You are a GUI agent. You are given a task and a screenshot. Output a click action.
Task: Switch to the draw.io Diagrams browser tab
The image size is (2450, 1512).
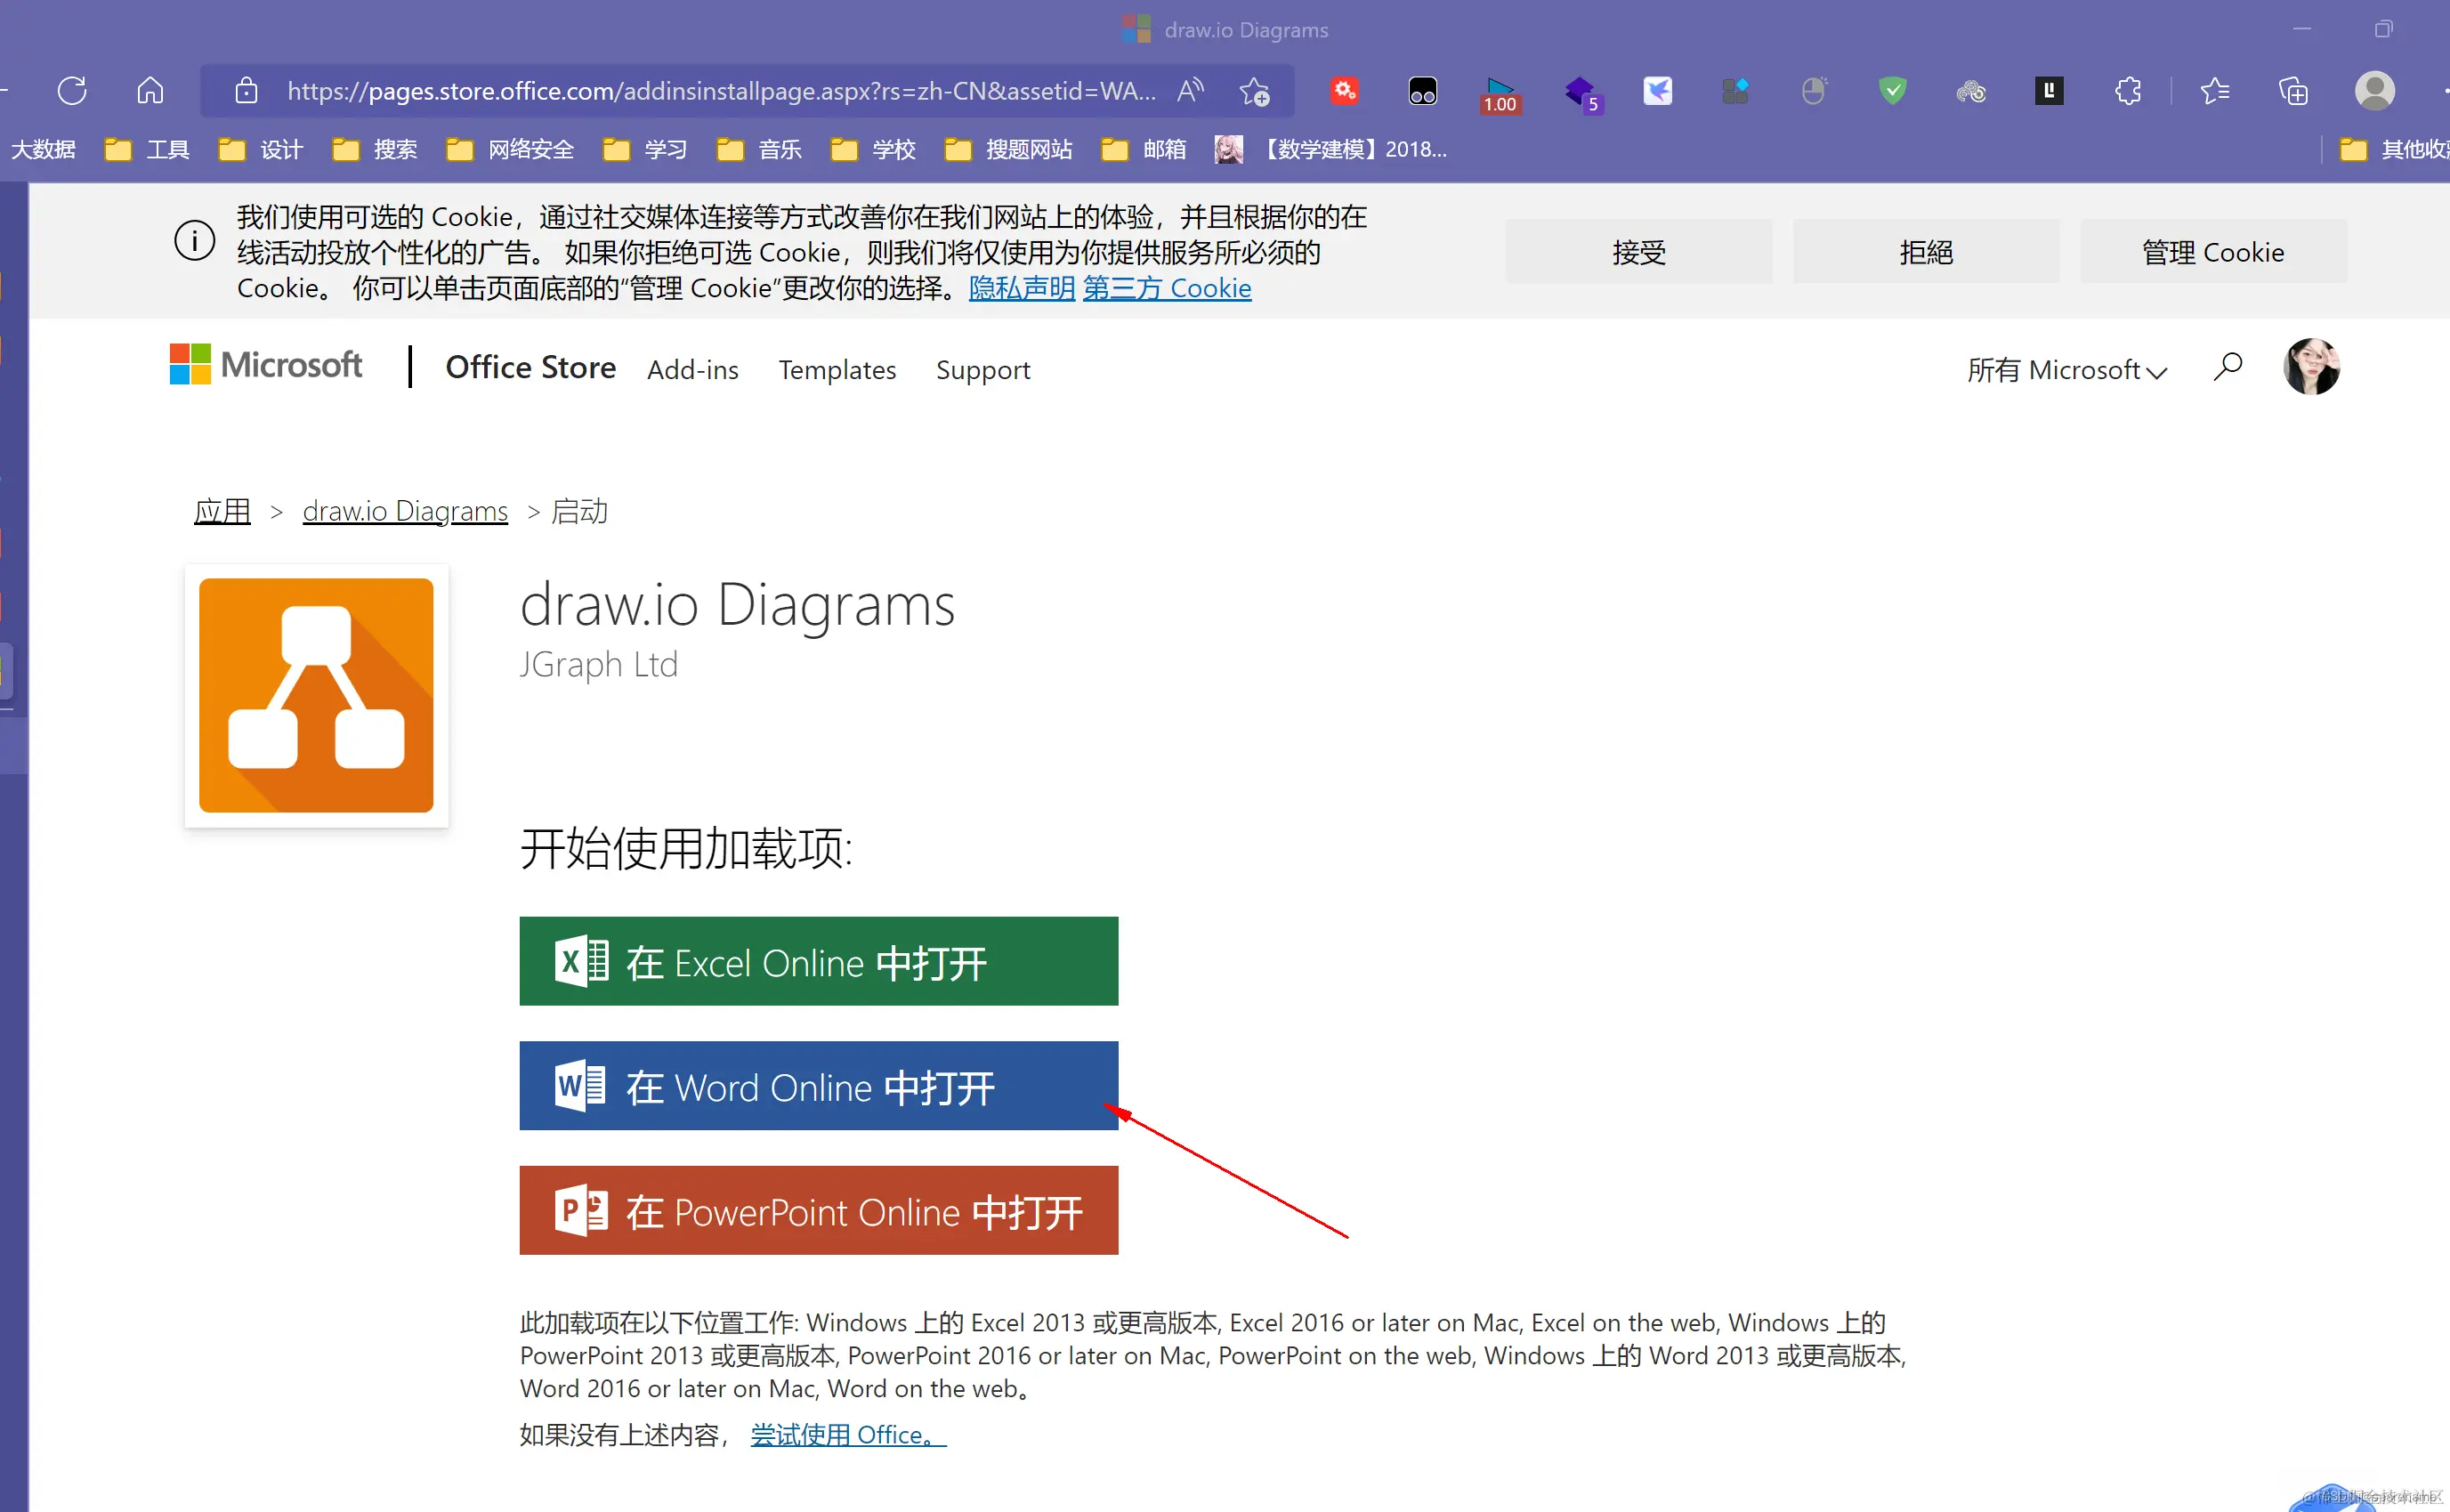pyautogui.click(x=1223, y=29)
